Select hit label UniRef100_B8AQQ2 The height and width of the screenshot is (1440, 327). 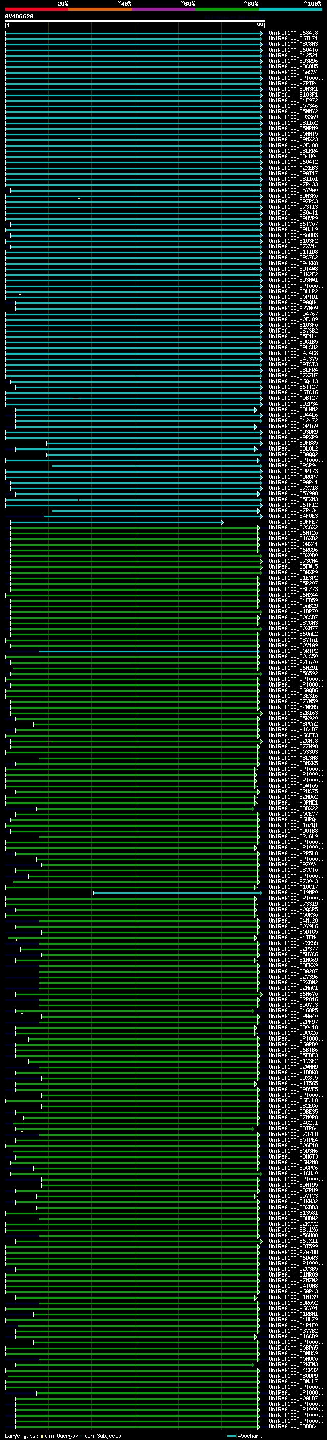pyautogui.click(x=293, y=455)
